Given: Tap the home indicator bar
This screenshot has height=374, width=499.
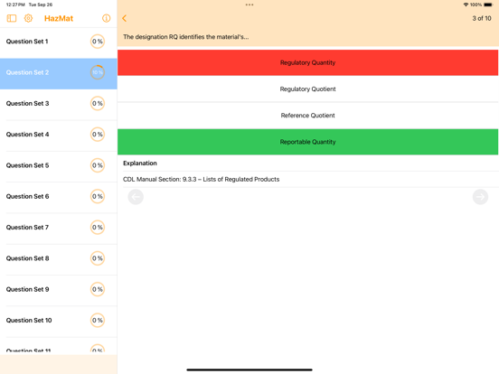Looking at the screenshot, I should click(249, 369).
